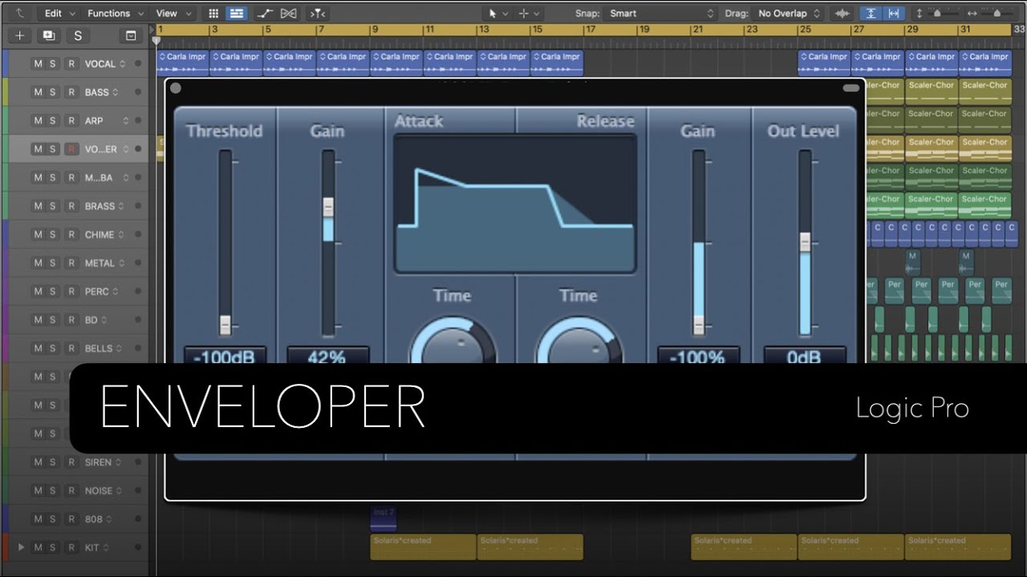The image size is (1027, 577).
Task: Solo the BD track
Action: 53,320
